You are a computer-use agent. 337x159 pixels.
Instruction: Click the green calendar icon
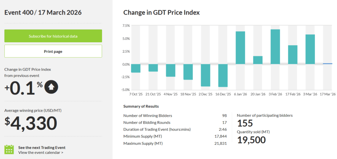pos(9,149)
